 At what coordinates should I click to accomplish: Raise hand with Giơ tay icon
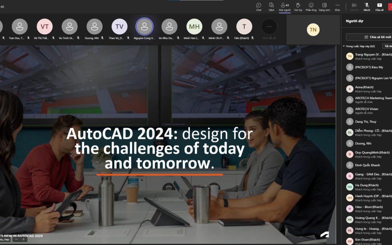tap(298, 7)
